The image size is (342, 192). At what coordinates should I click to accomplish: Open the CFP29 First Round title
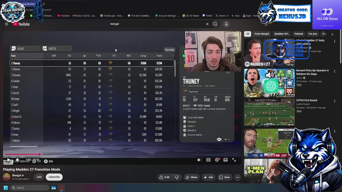point(307,100)
